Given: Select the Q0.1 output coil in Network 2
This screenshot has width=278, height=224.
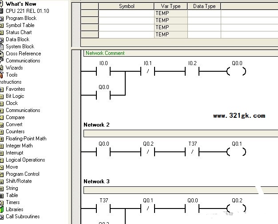Looking at the screenshot, I should pyautogui.click(x=237, y=152).
